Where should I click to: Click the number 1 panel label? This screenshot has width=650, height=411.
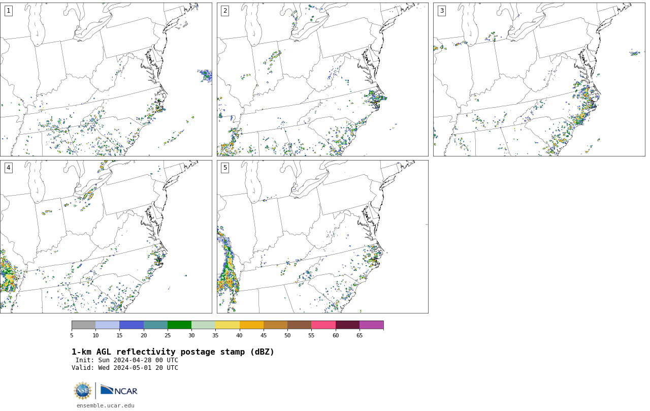(8, 11)
